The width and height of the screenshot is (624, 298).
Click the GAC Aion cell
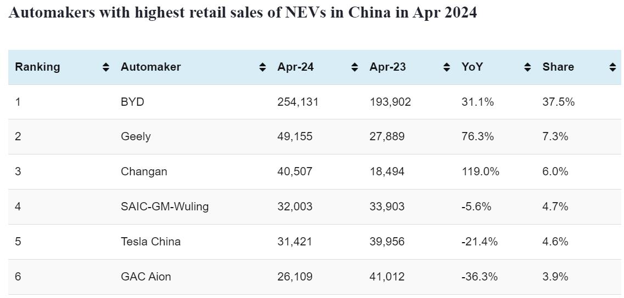[x=145, y=277]
